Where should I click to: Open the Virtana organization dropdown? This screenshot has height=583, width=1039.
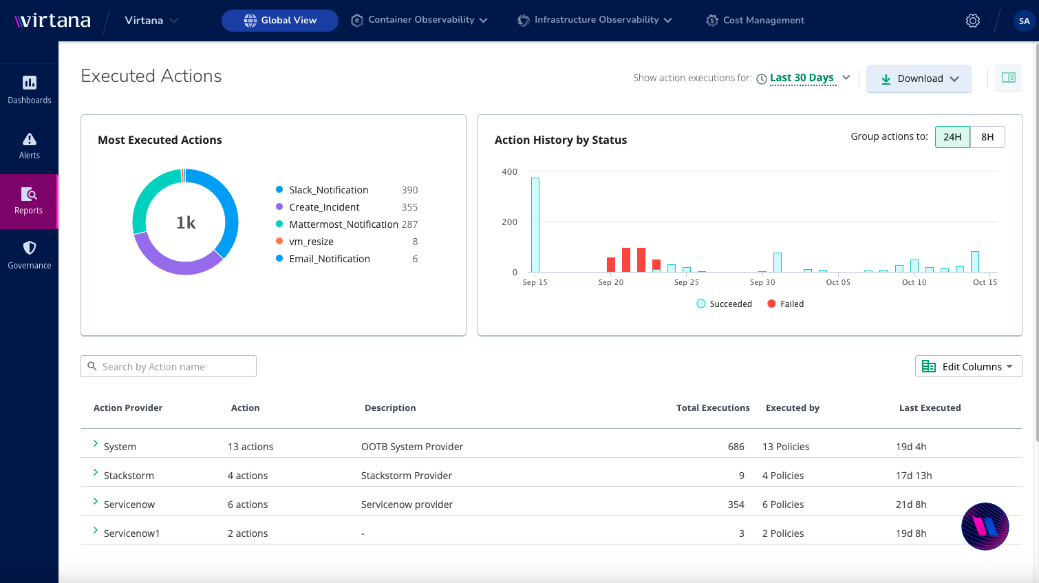[x=151, y=21]
